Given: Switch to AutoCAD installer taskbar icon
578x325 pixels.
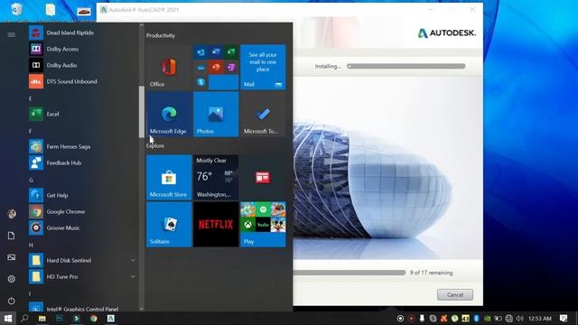Looking at the screenshot, I should click(x=110, y=319).
